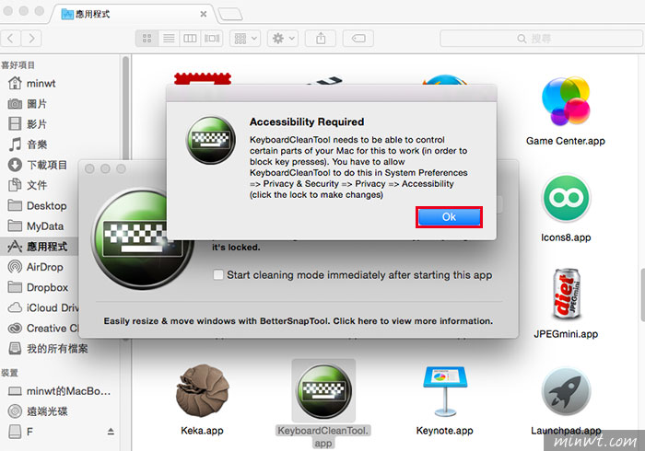This screenshot has height=451, width=645.
Task: Open Desktop folder in sidebar
Action: [37, 205]
